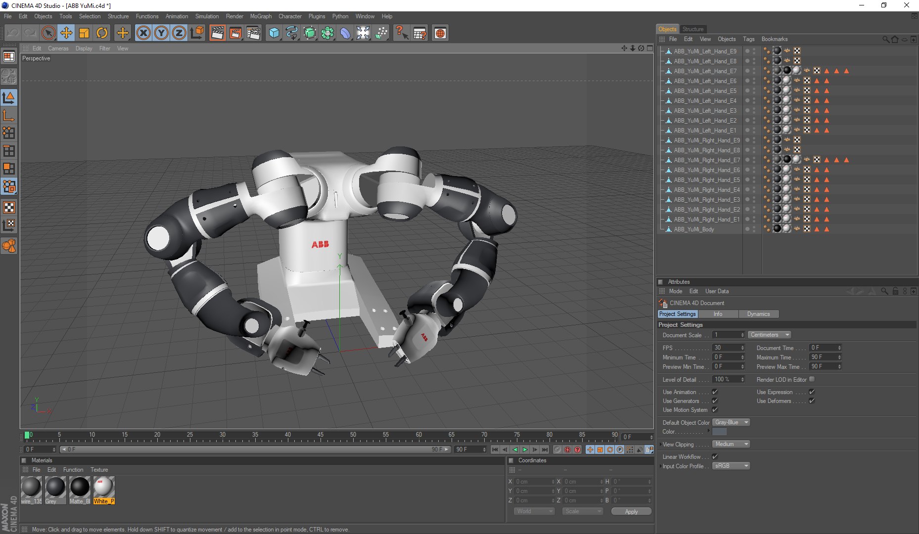Screen dimensions: 919x534
Task: Expand the View Clipping section arrow
Action: click(x=660, y=444)
